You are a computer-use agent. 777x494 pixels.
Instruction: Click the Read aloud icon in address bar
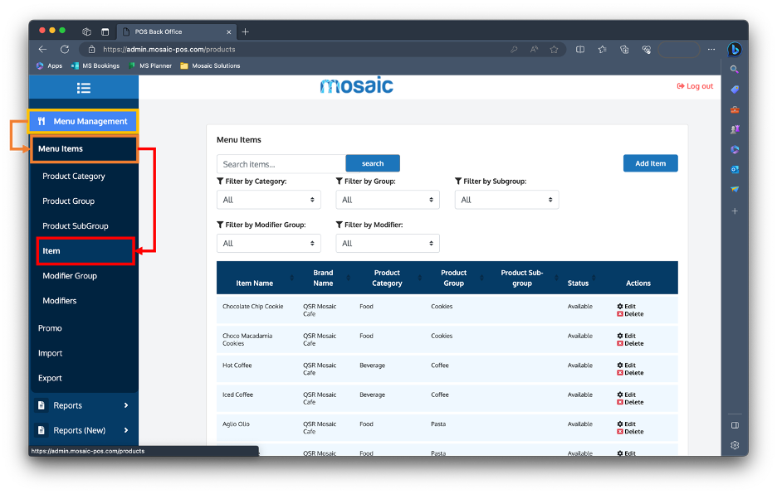534,49
